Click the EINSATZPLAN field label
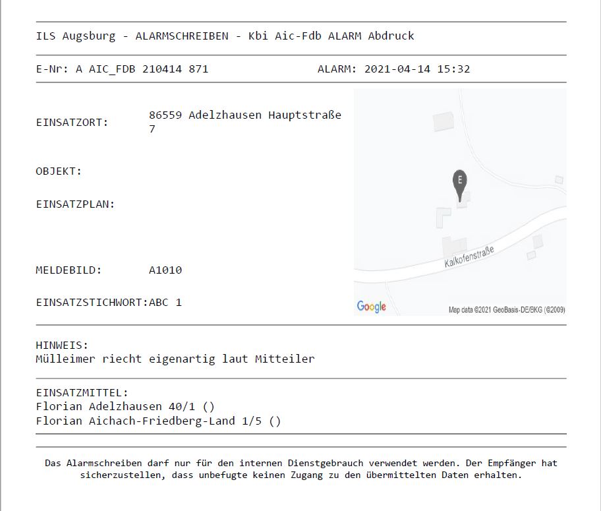Viewport: 601px width, 511px height. click(75, 204)
